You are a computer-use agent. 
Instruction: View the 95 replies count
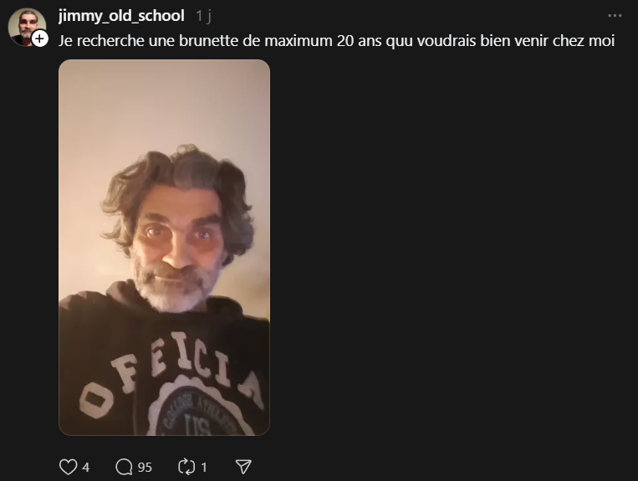tap(145, 467)
